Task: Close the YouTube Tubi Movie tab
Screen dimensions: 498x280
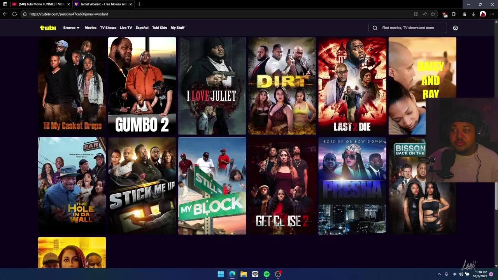Action: tap(68, 4)
